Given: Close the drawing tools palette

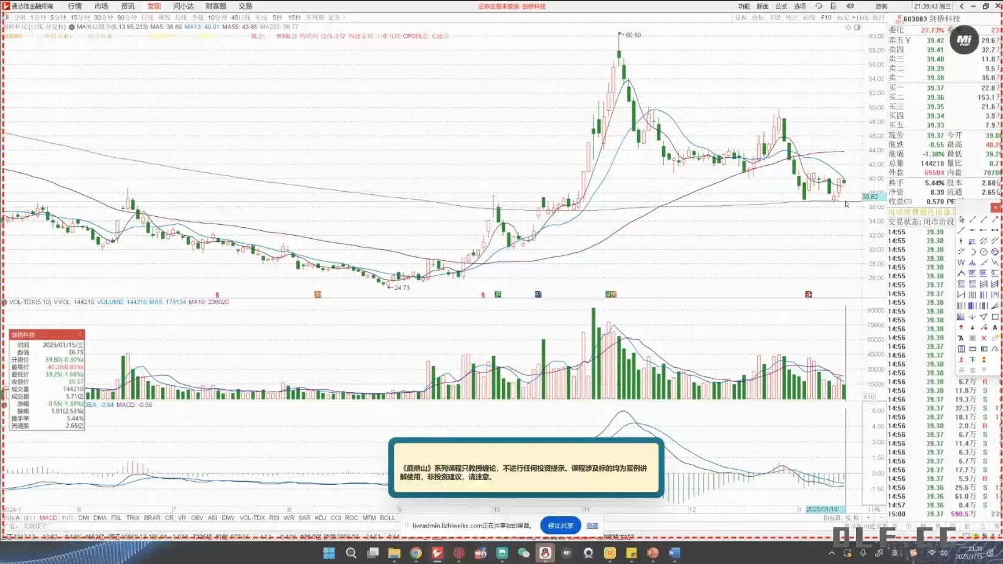Looking at the screenshot, I should 995,208.
